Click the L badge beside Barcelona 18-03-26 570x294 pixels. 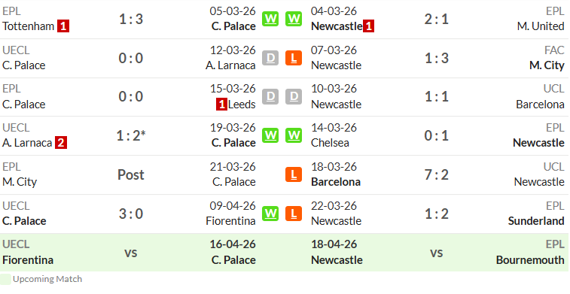294,174
